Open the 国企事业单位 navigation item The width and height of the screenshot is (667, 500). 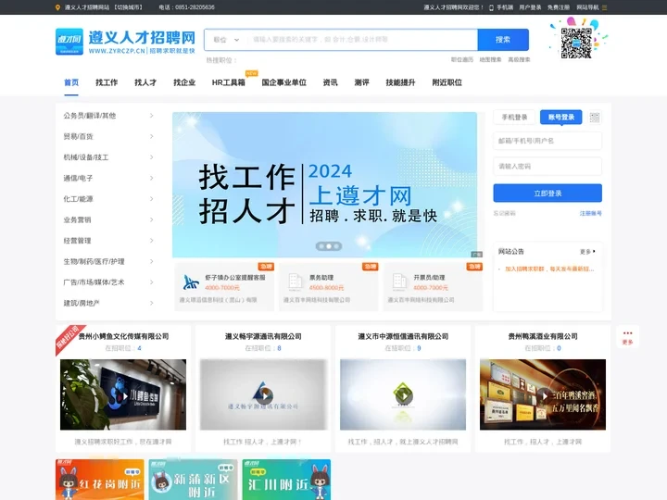(283, 82)
